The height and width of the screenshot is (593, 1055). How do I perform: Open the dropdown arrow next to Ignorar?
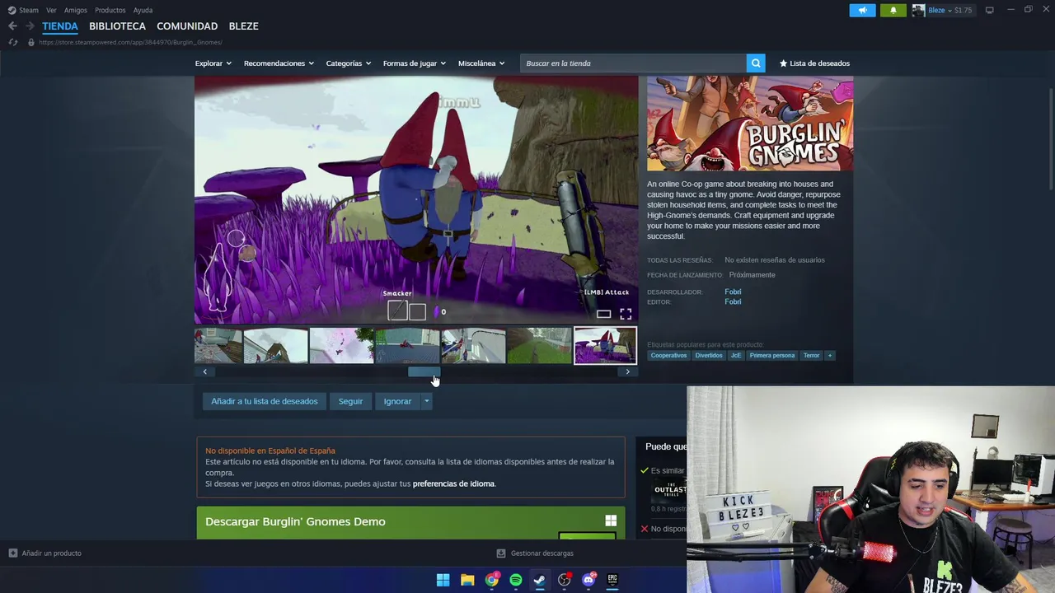pyautogui.click(x=426, y=401)
